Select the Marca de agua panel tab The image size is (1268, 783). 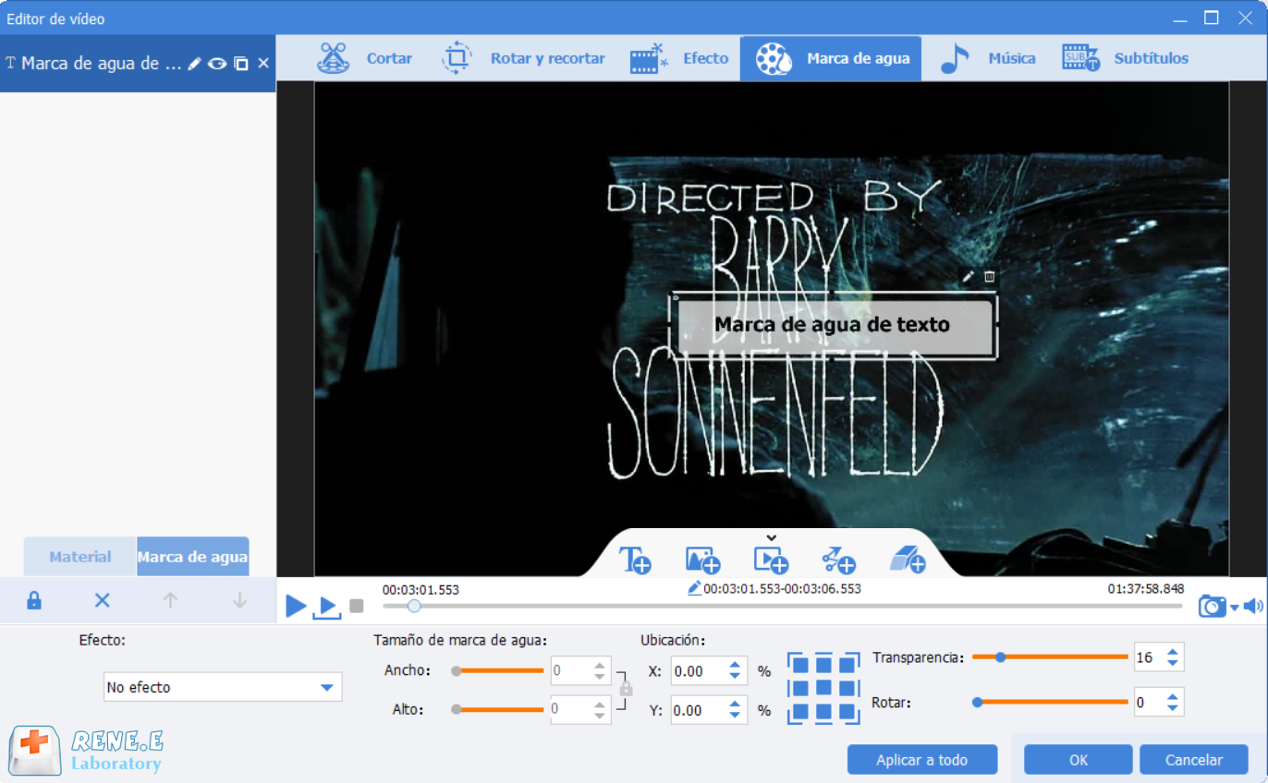[192, 557]
